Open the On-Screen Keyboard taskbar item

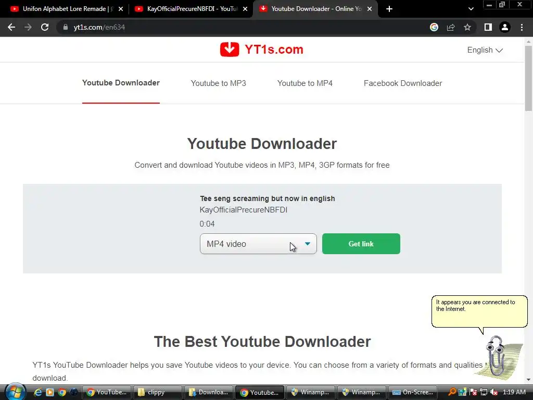[412, 392]
